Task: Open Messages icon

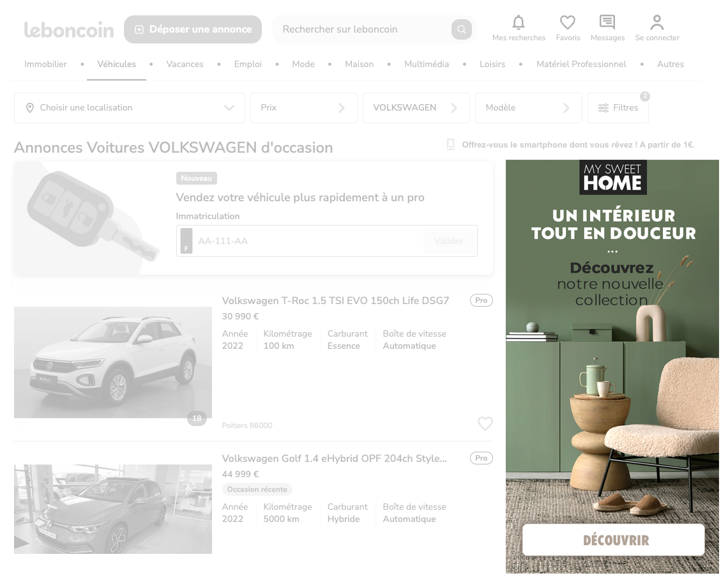Action: 607,22
